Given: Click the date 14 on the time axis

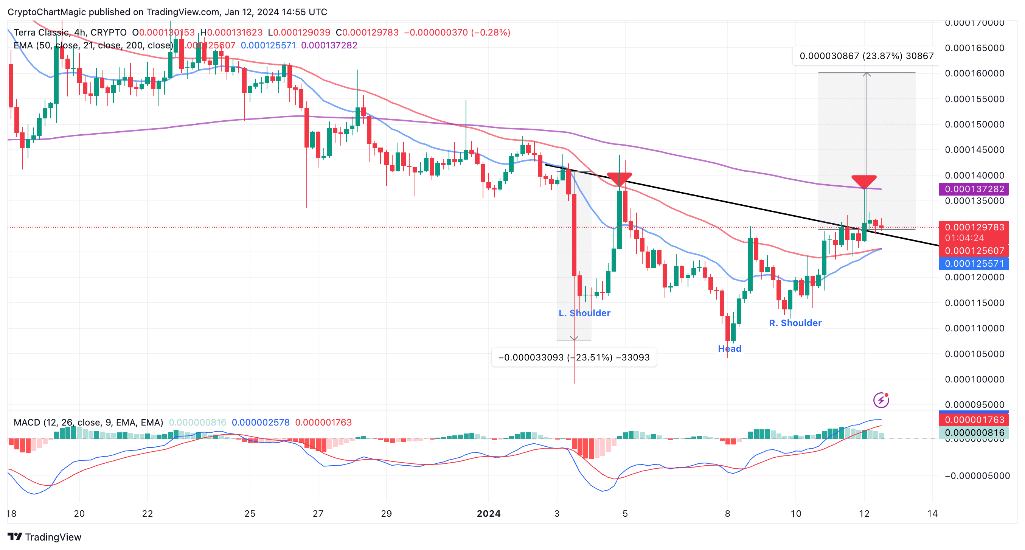Looking at the screenshot, I should point(932,513).
